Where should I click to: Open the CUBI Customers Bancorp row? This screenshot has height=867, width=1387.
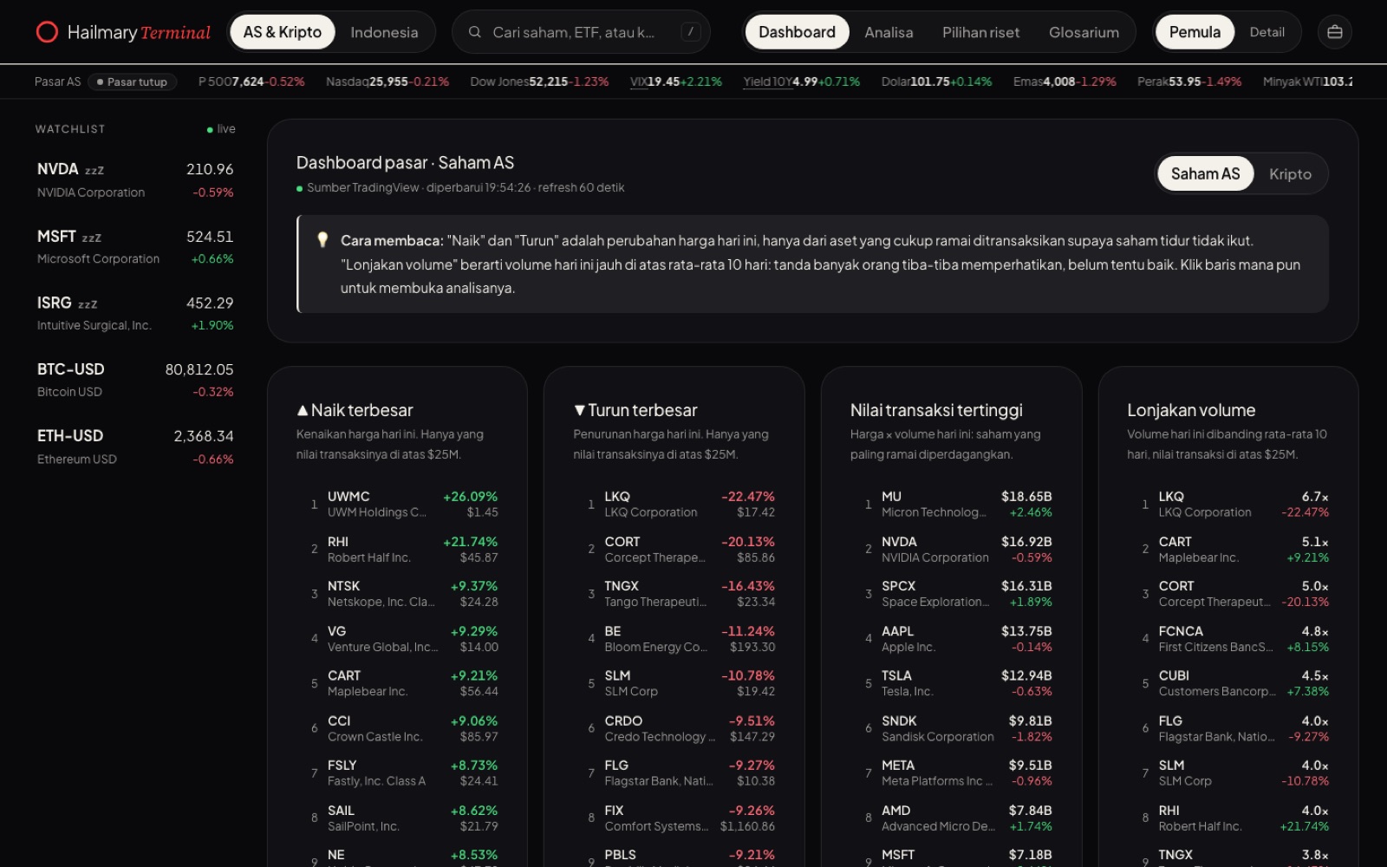1228,683
